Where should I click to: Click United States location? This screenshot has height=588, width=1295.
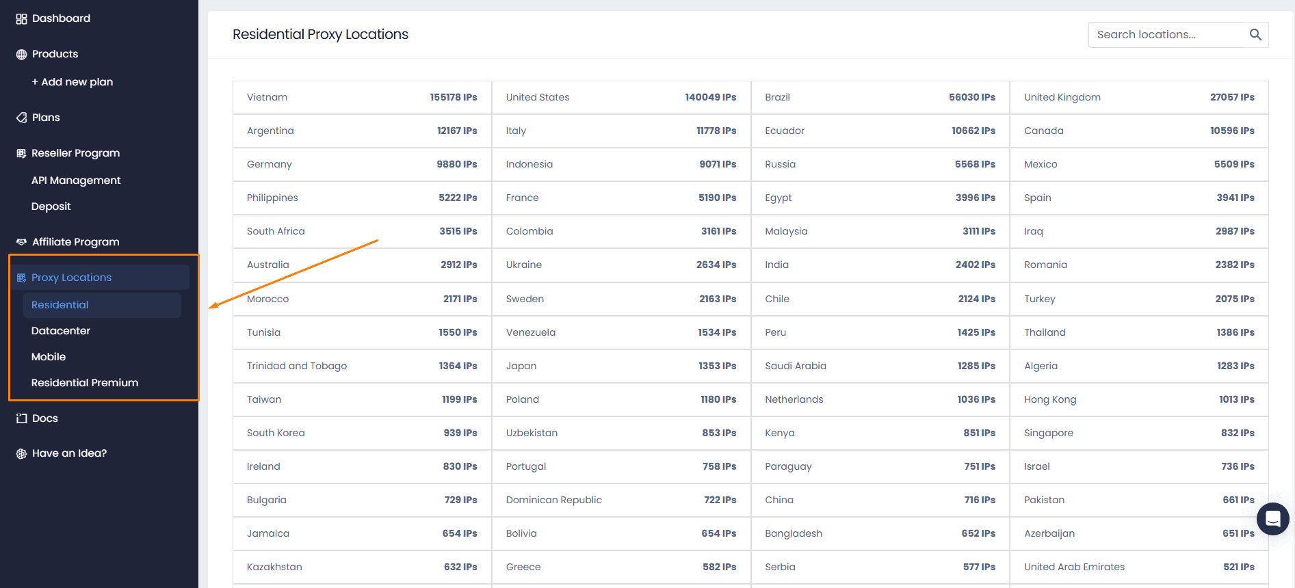(621, 97)
